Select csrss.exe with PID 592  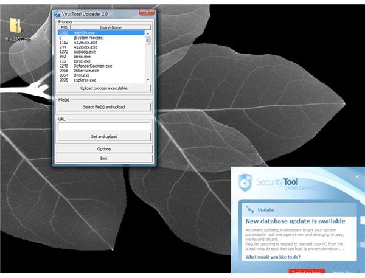pos(101,57)
